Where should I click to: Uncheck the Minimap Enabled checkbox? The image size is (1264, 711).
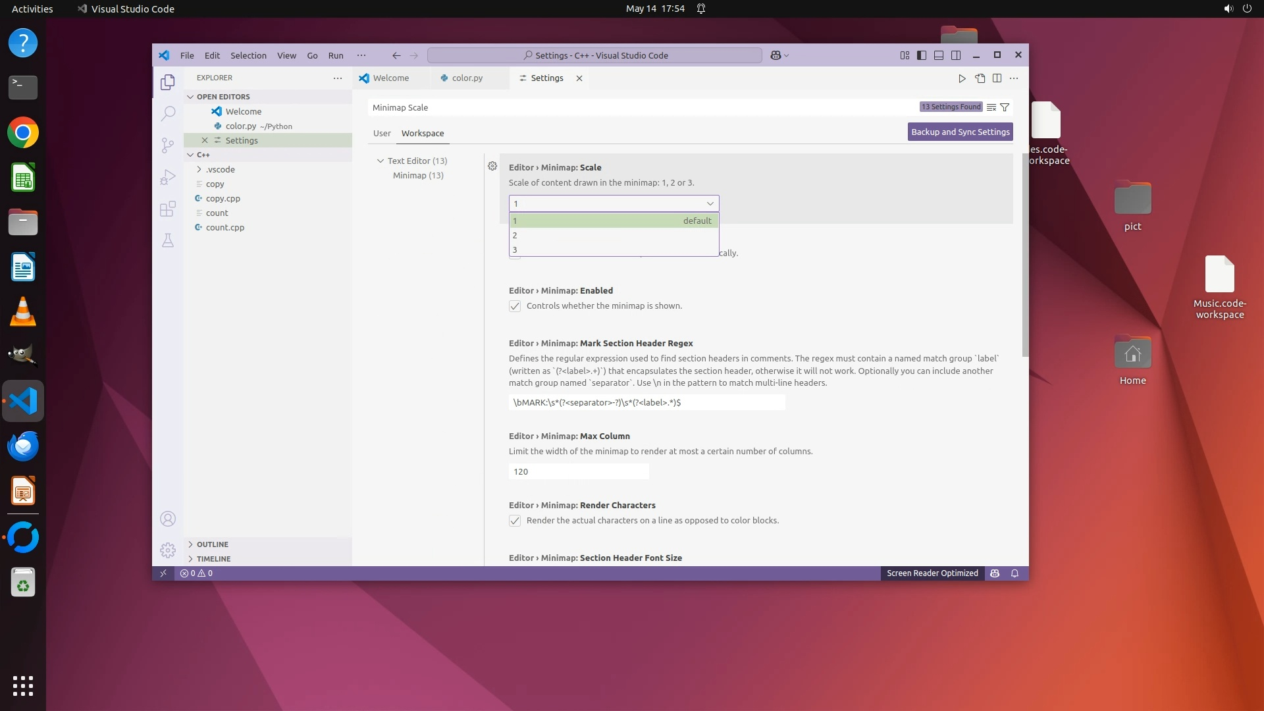point(515,306)
